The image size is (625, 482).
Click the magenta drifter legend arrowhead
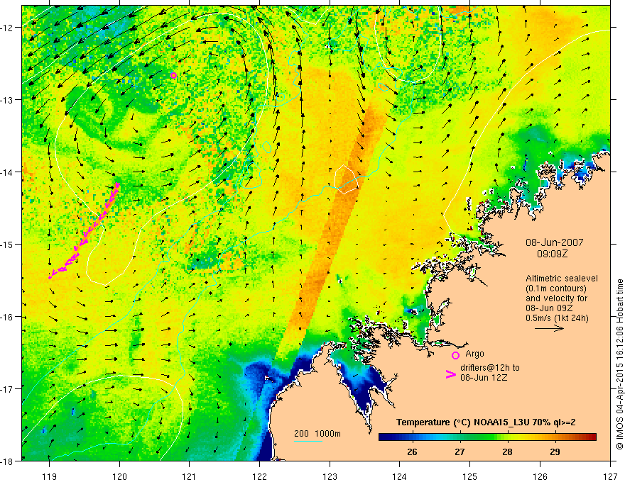tap(450, 374)
